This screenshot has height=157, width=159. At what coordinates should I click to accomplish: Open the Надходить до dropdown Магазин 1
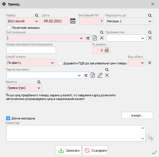130,21
